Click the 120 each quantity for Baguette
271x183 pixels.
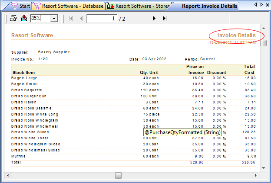tap(149, 90)
